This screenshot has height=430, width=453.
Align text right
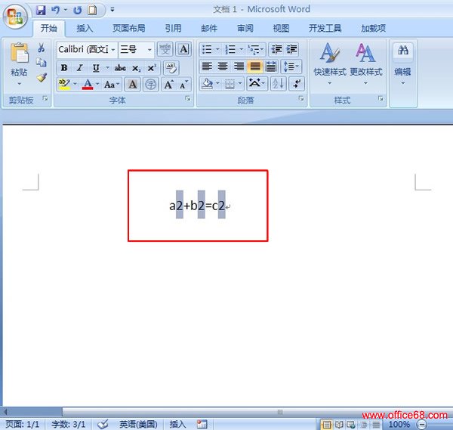pyautogui.click(x=239, y=67)
